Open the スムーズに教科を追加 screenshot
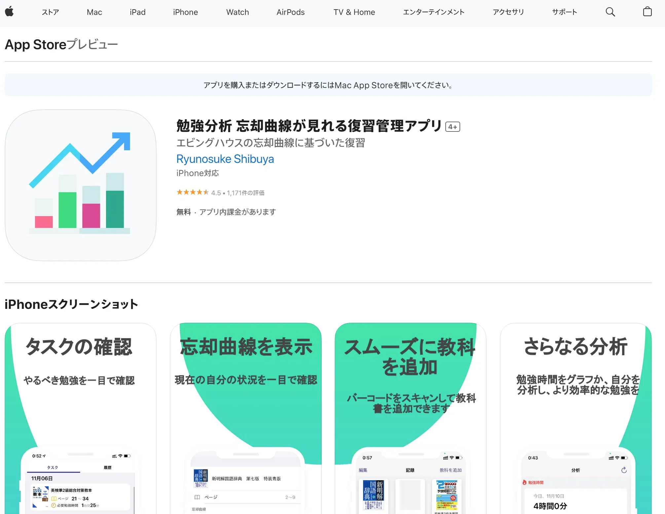Image resolution: width=665 pixels, height=514 pixels. (410, 418)
